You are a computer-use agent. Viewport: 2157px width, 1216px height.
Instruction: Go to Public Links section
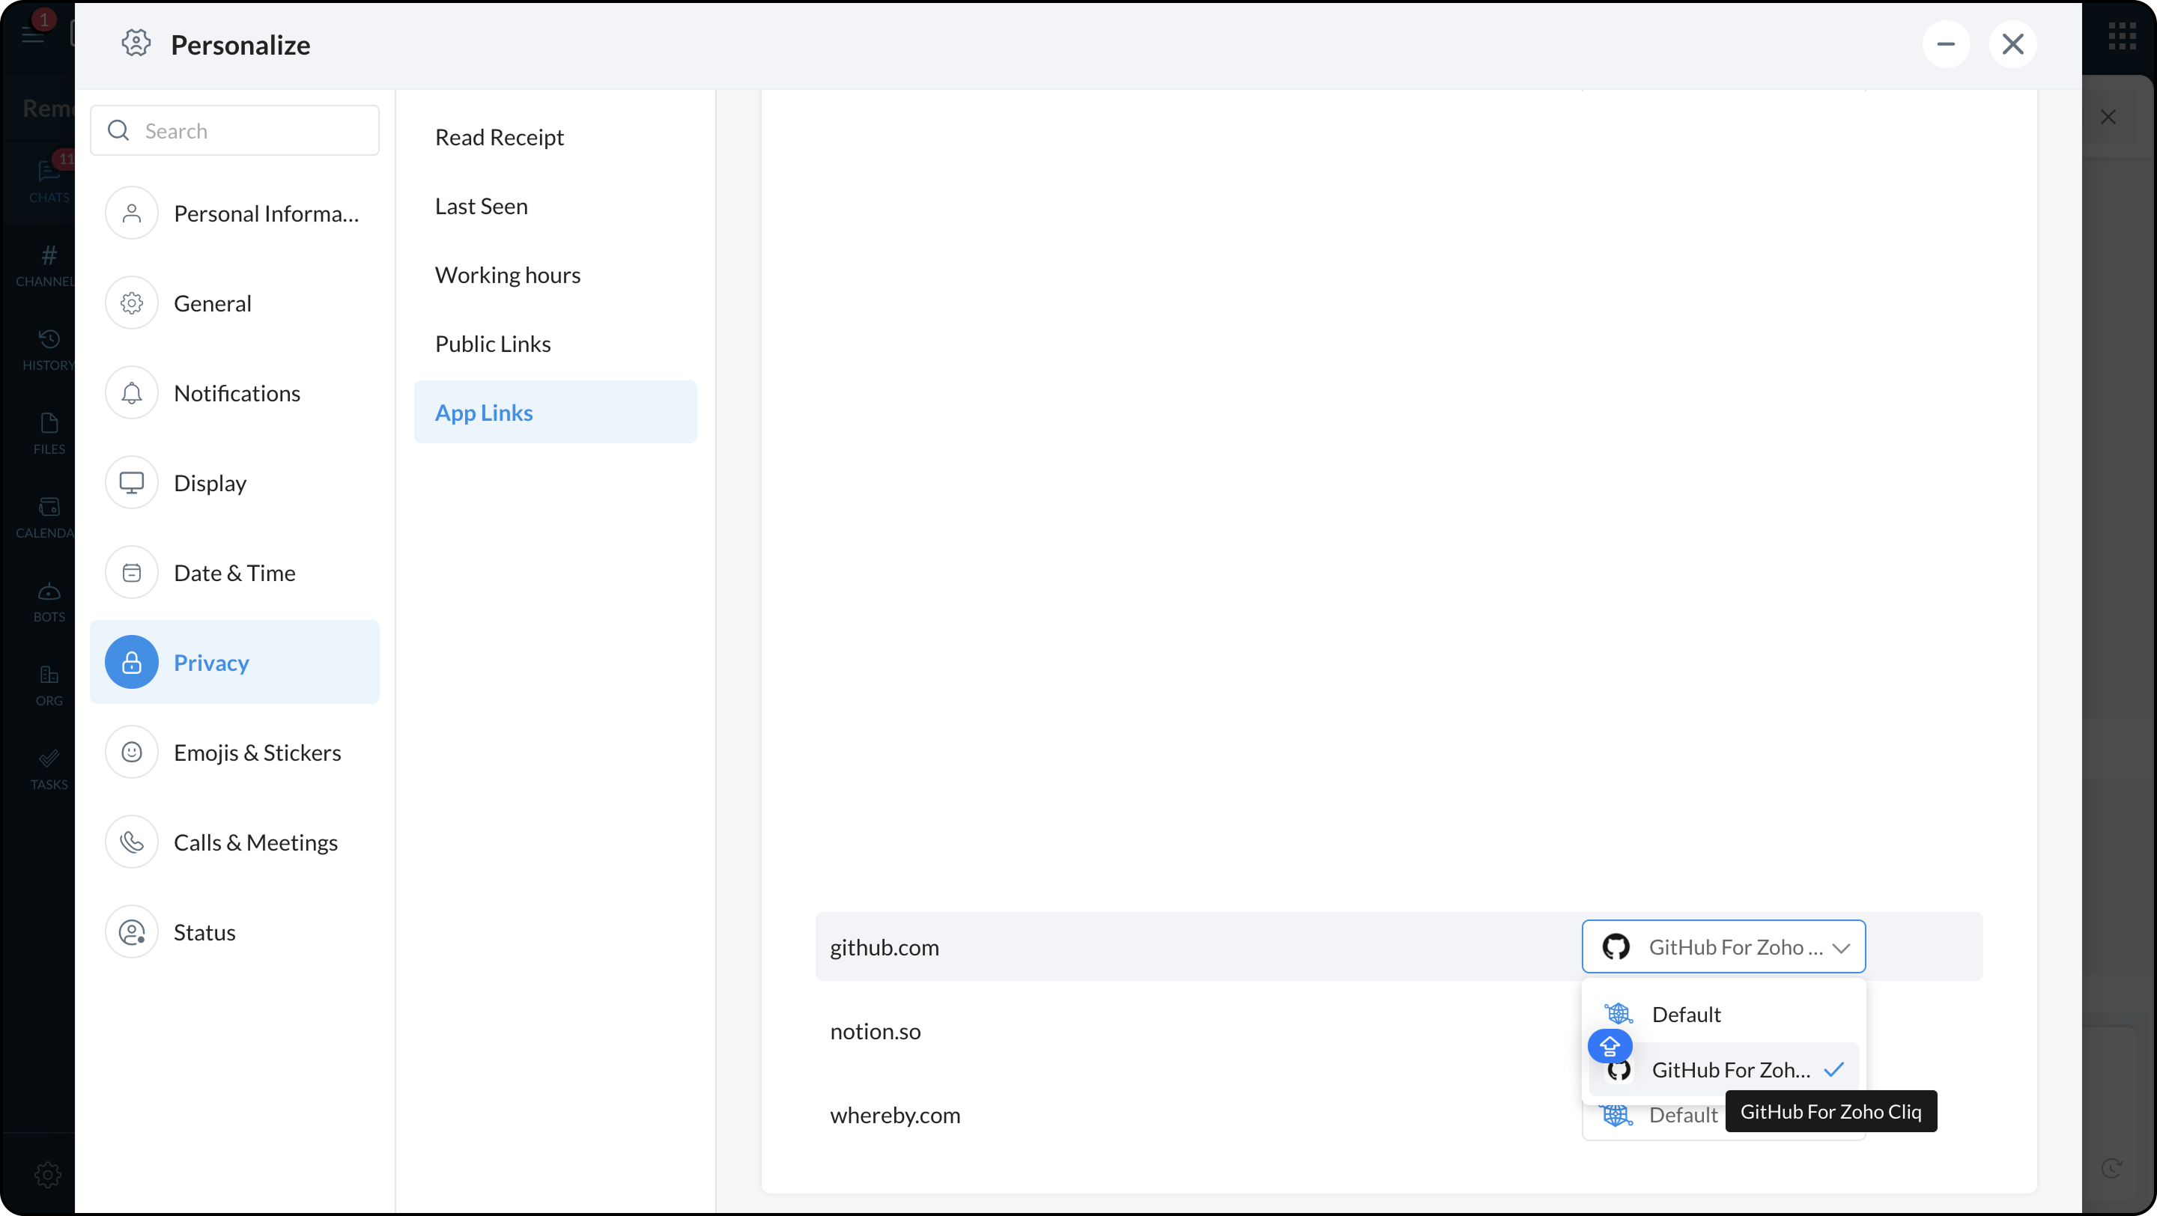[x=492, y=344]
